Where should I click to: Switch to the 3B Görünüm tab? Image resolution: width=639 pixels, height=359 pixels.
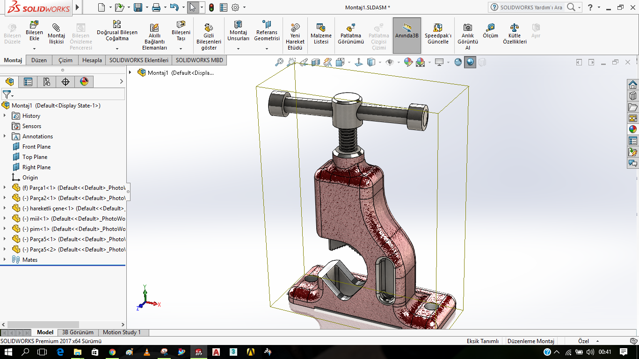coord(78,332)
